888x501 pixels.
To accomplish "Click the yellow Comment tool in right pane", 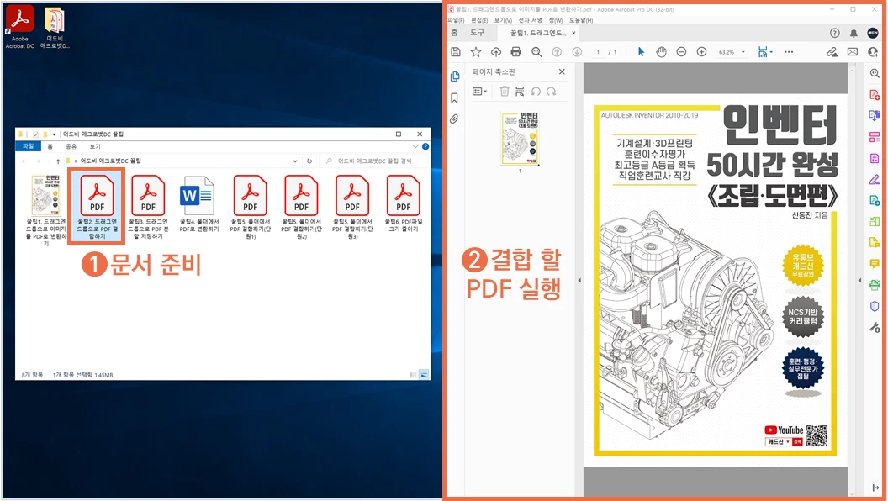I will [875, 264].
